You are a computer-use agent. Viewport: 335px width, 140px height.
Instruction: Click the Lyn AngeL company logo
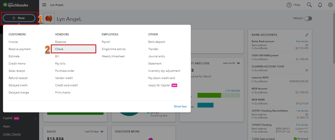(49, 19)
